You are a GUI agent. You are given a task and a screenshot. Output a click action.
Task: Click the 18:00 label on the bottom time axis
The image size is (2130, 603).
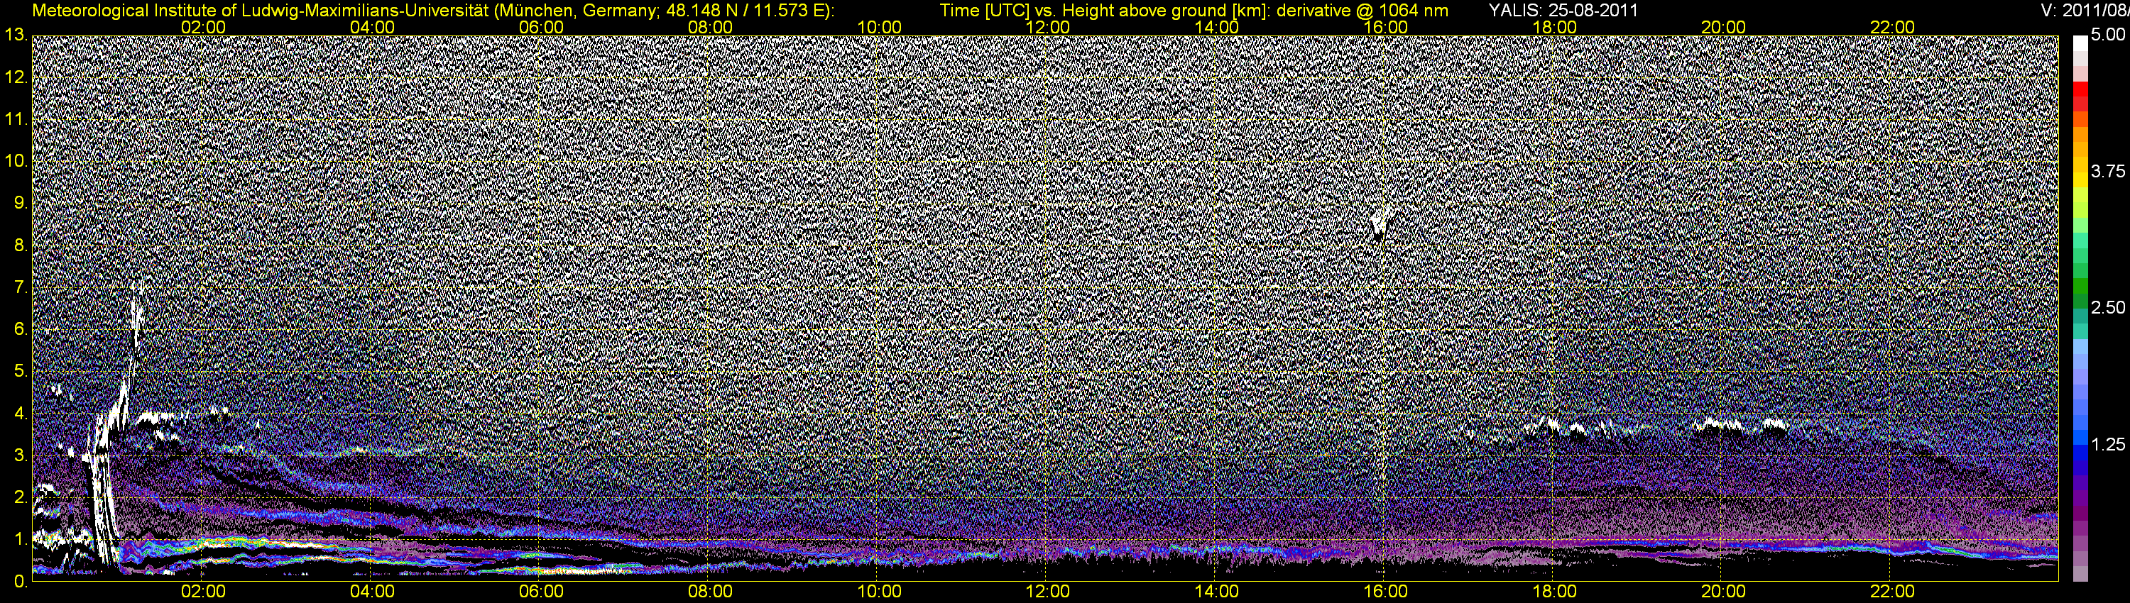coord(1554,592)
